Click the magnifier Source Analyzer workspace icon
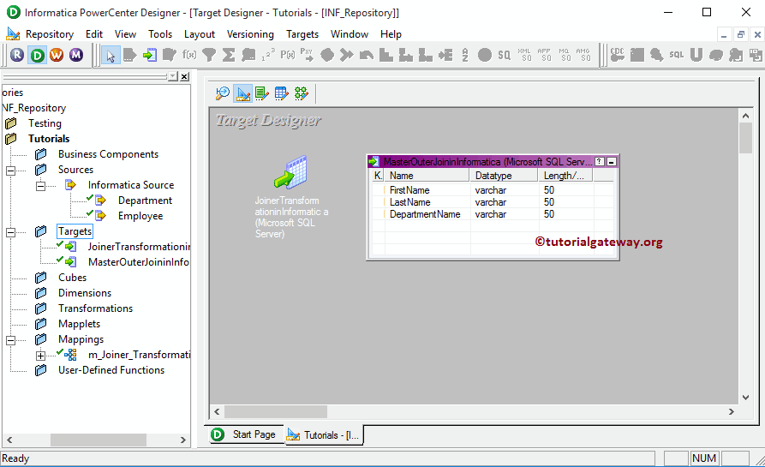The image size is (765, 467). (223, 93)
